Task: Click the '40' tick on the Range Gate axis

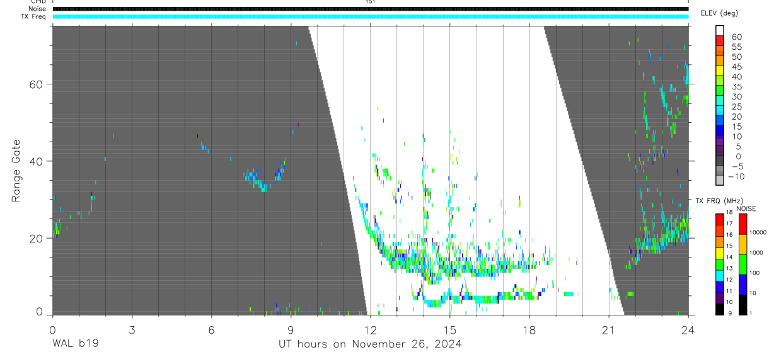Action: pos(37,161)
